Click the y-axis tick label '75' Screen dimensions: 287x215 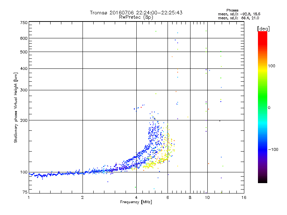25,192
